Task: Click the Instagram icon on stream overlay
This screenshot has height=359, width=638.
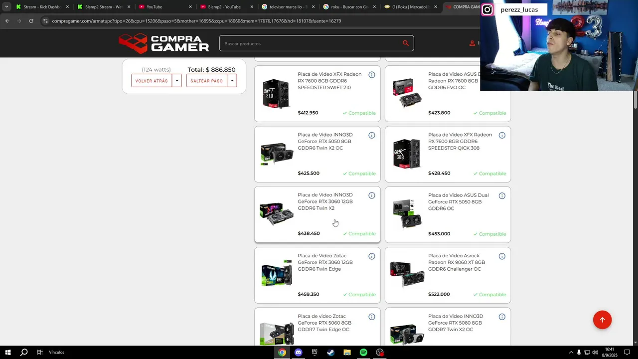Action: coord(487,9)
